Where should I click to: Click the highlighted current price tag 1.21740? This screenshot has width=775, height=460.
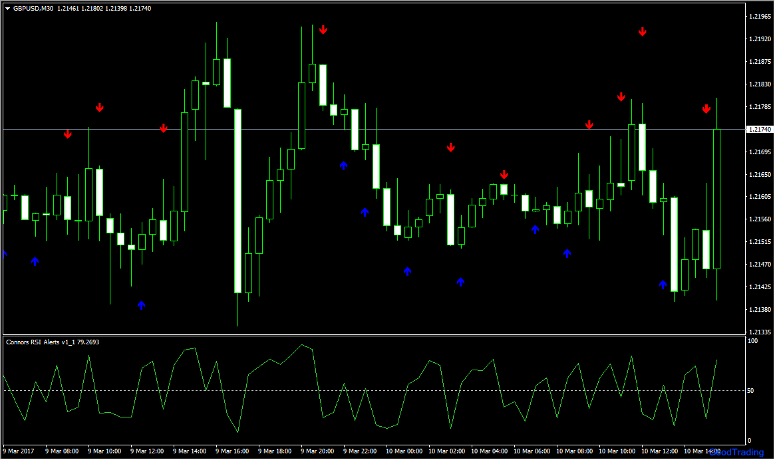(x=760, y=130)
